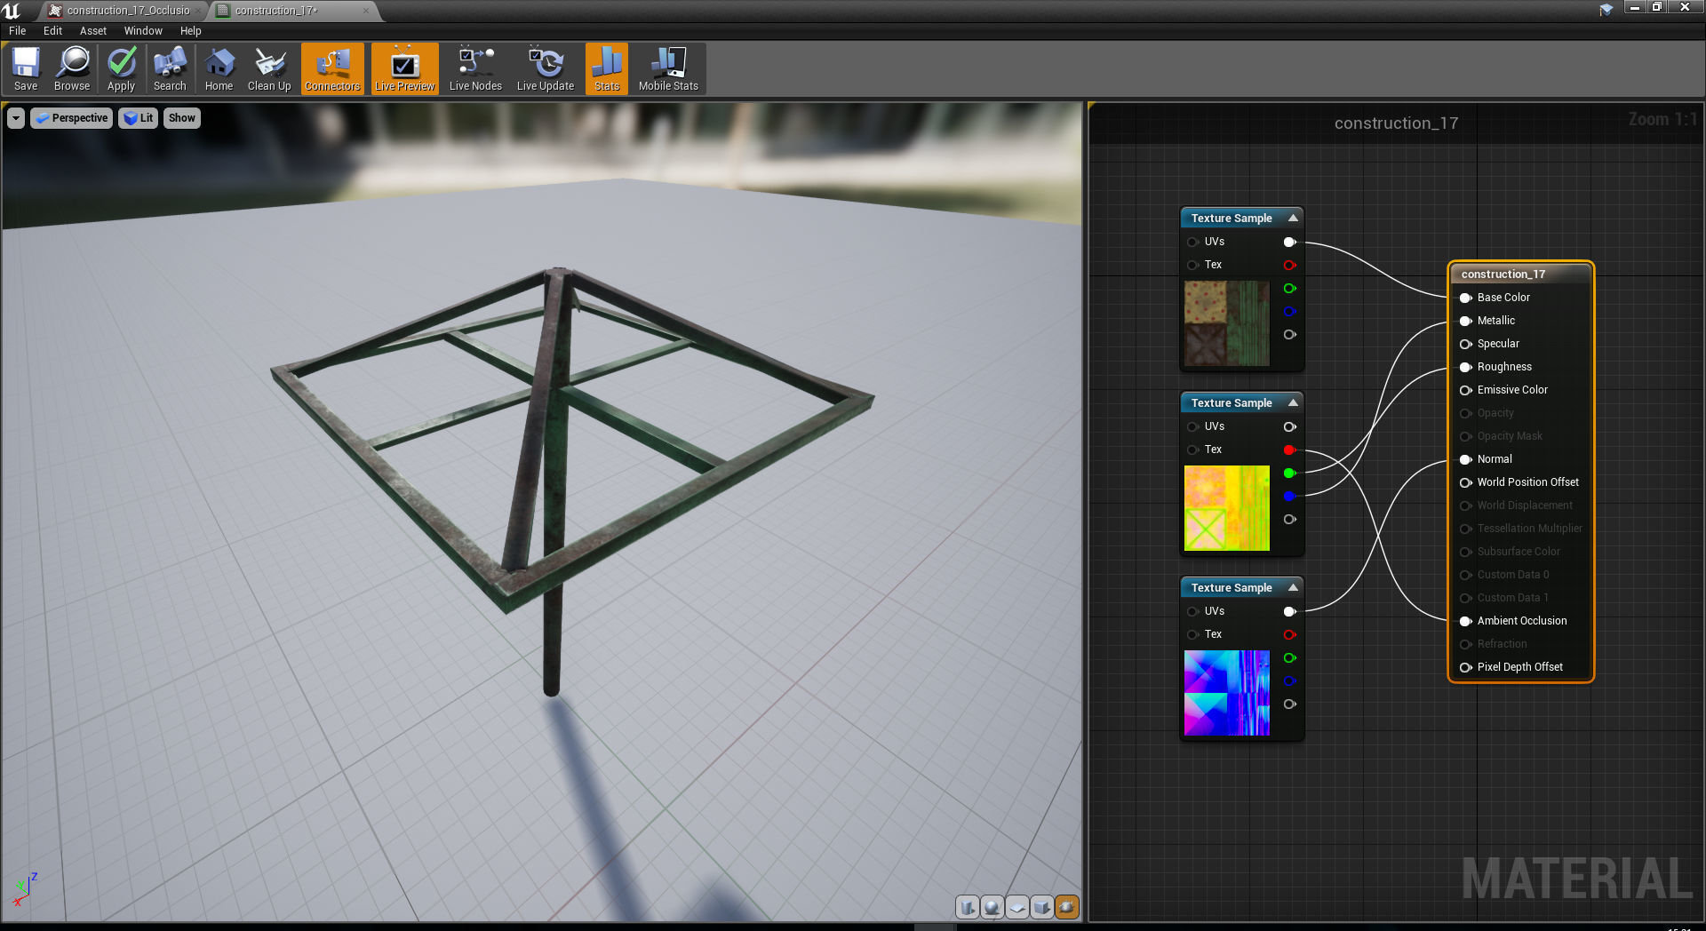The image size is (1706, 931).
Task: Click the alpha output pin of the yellow texture node
Action: pyautogui.click(x=1289, y=519)
